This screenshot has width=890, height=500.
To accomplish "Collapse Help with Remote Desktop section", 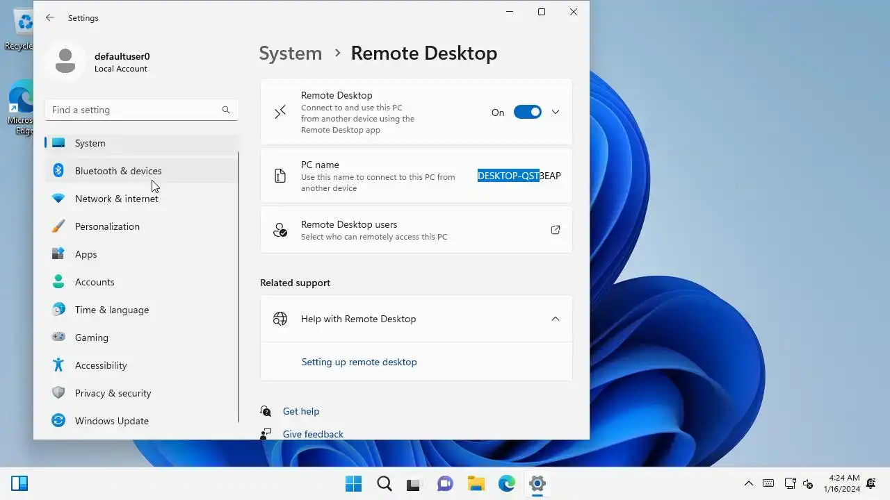I will pyautogui.click(x=556, y=319).
